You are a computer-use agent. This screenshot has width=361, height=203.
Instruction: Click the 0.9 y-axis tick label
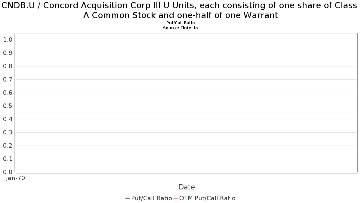8,53
